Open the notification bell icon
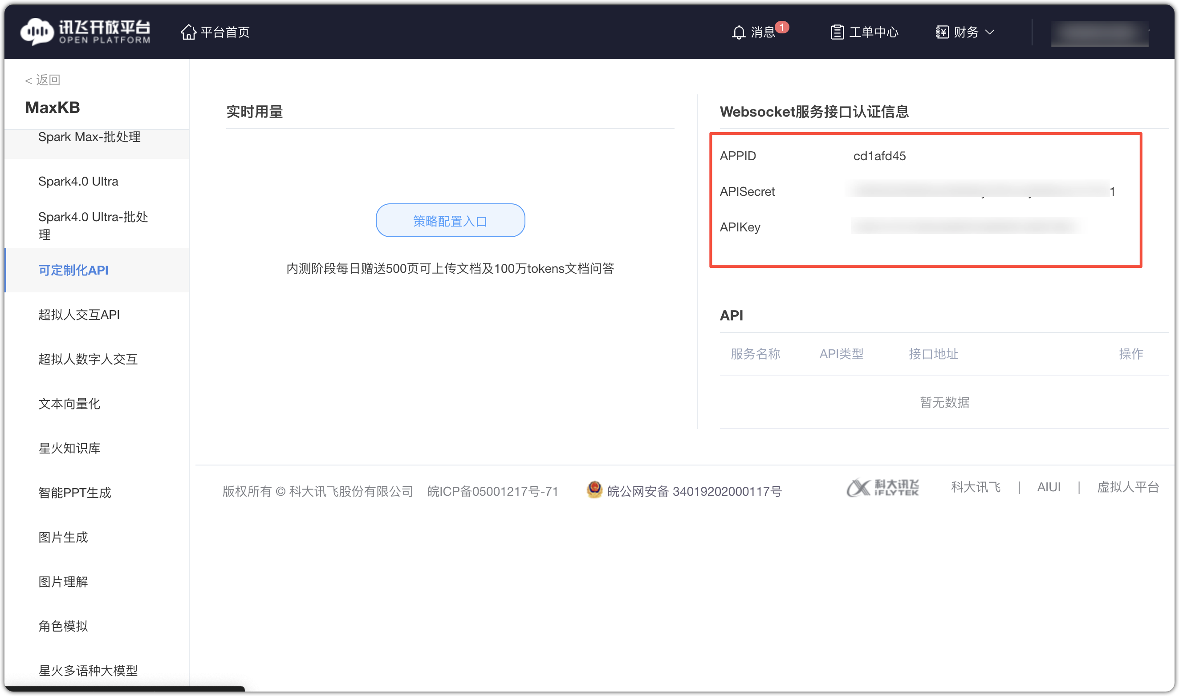Image resolution: width=1179 pixels, height=696 pixels. [739, 32]
